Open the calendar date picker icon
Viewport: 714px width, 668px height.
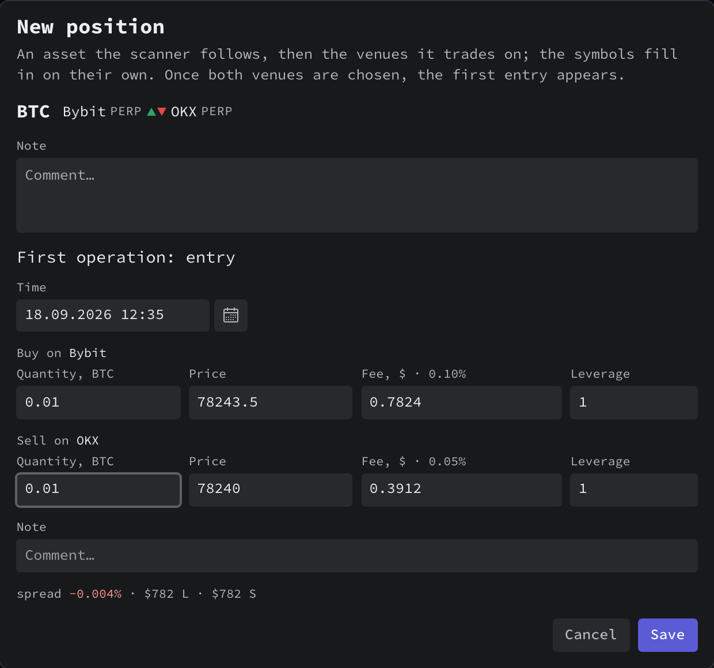tap(231, 316)
